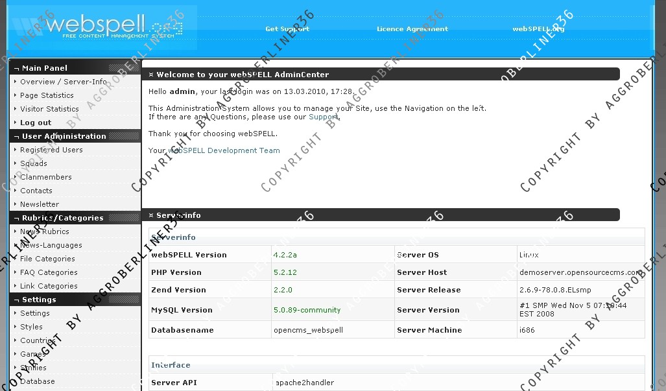Click Log out in Main Panel
The height and width of the screenshot is (391, 666).
click(x=36, y=123)
